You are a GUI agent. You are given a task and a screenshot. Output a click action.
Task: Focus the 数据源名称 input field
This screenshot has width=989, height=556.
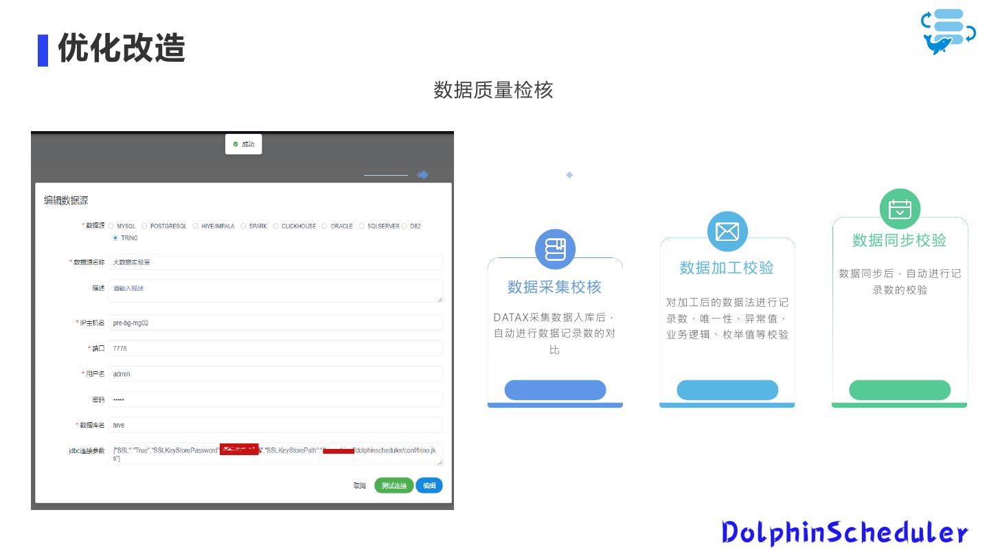(275, 262)
